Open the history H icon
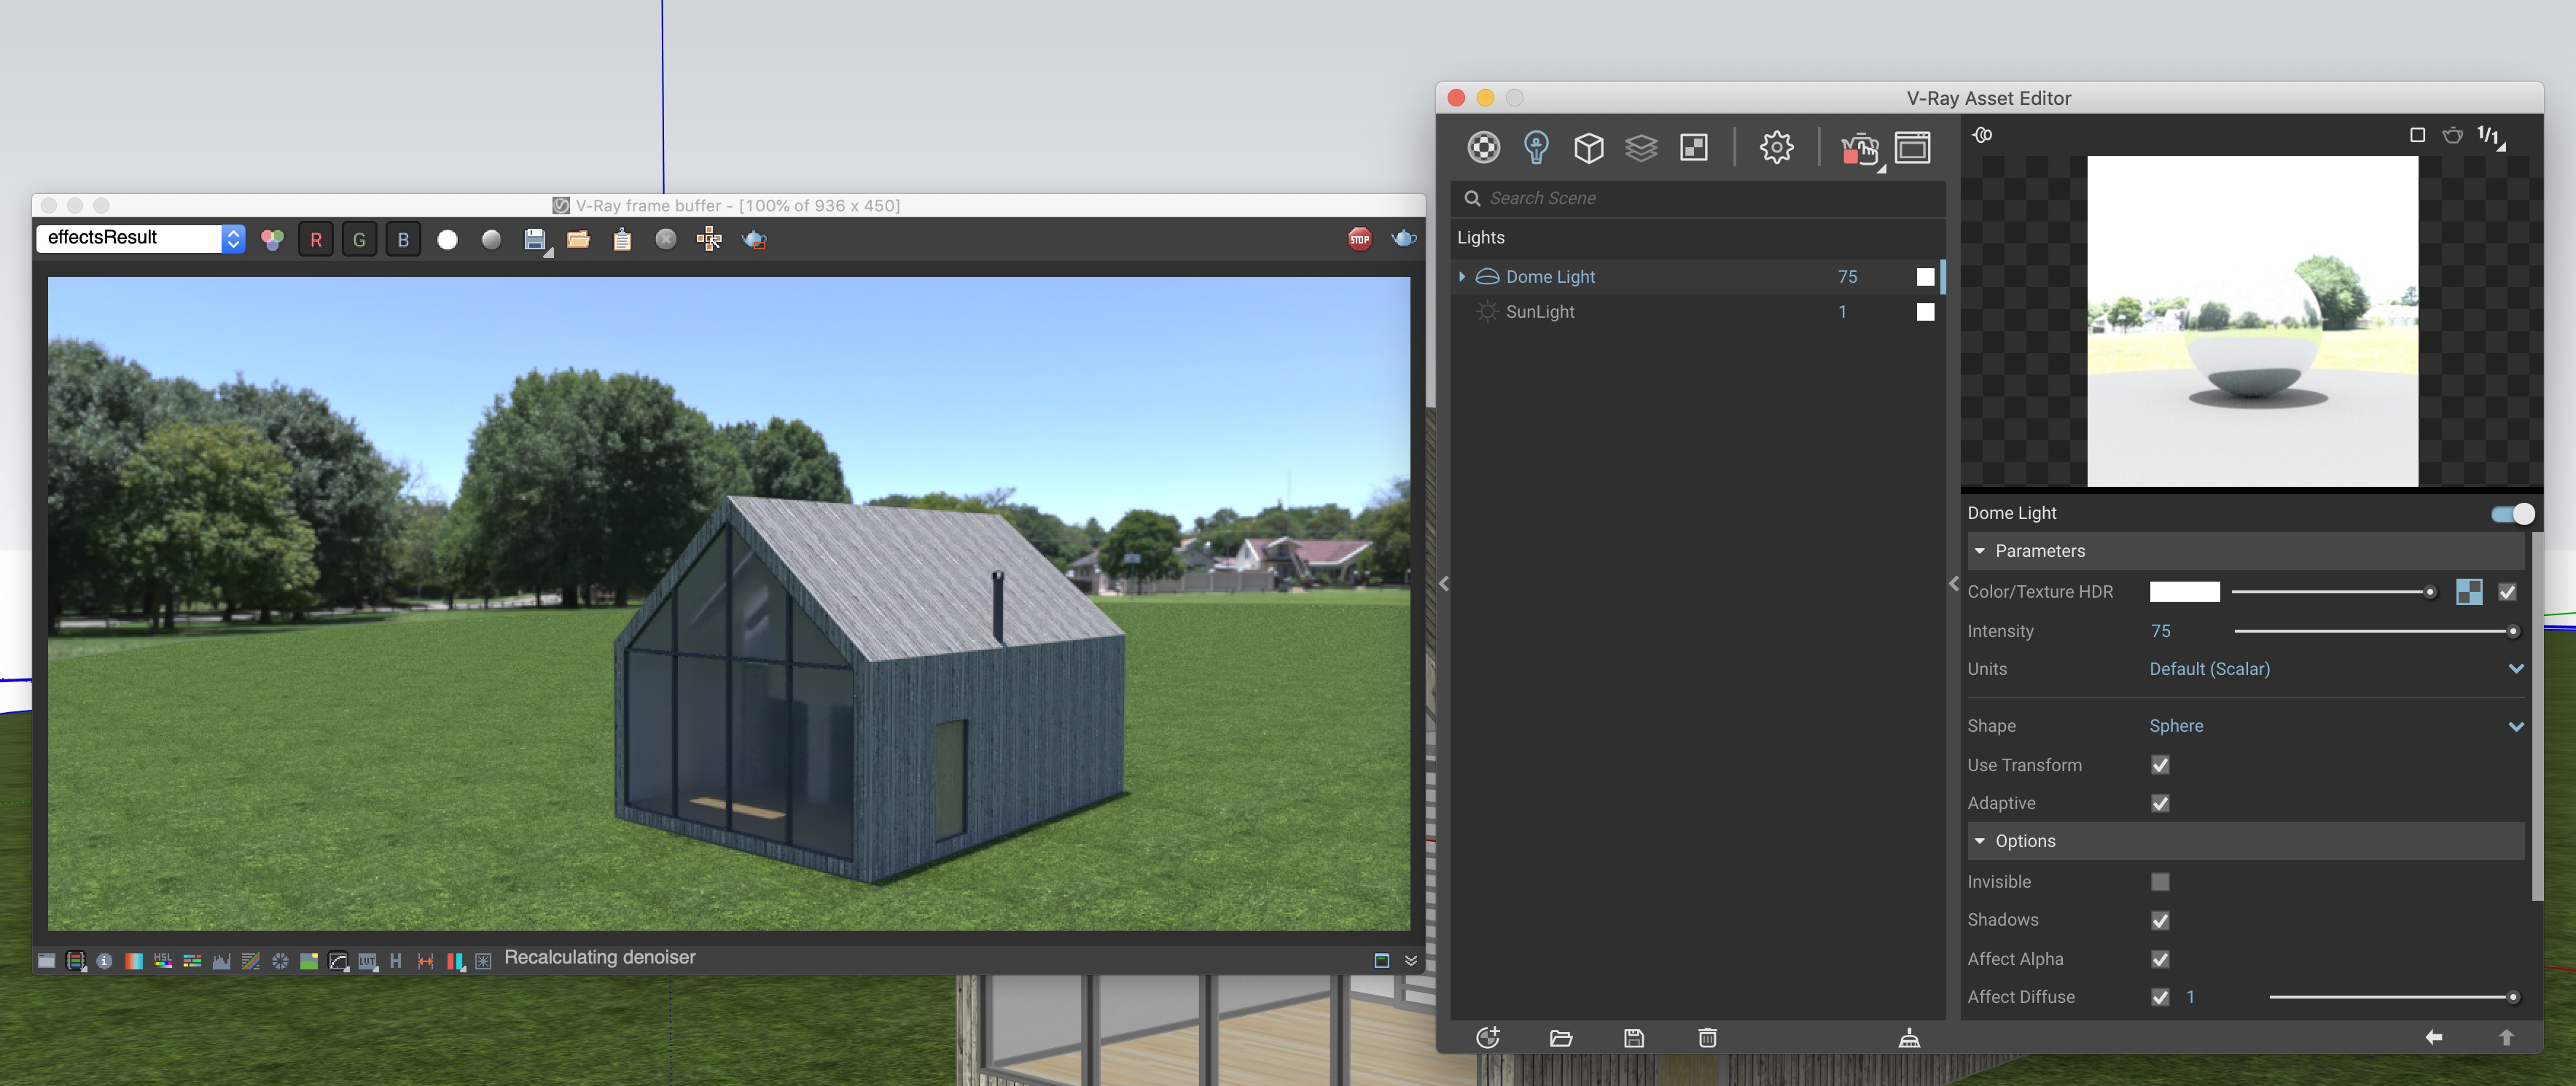The image size is (2576, 1086). 396,961
